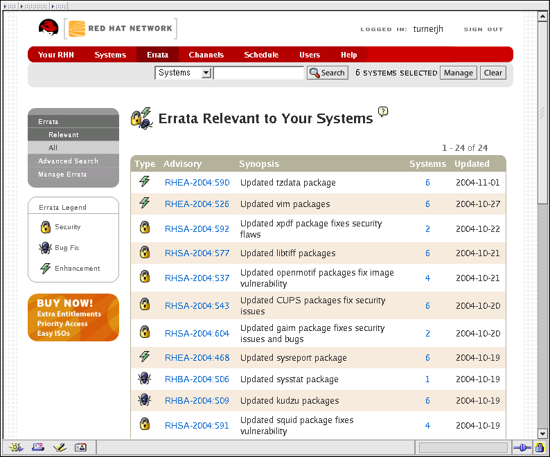Image resolution: width=550 pixels, height=457 pixels.
Task: Open the Schedule tab
Action: coord(261,55)
